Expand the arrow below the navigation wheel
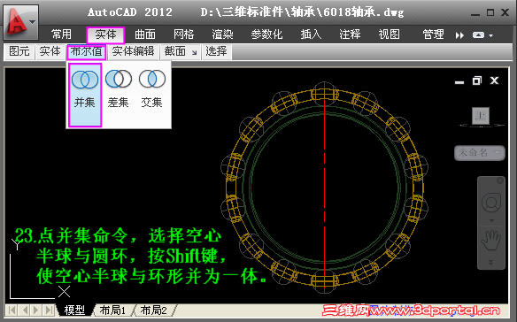The width and height of the screenshot is (517, 322). pos(491,220)
